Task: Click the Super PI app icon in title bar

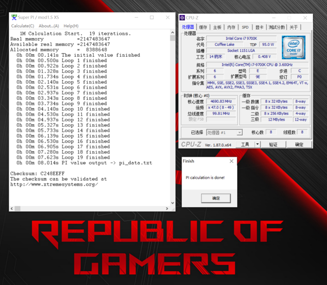Action: tap(14, 17)
